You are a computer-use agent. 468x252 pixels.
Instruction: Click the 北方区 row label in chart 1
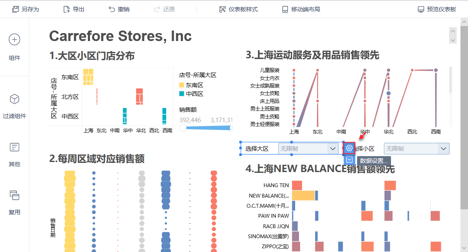pyautogui.click(x=70, y=97)
